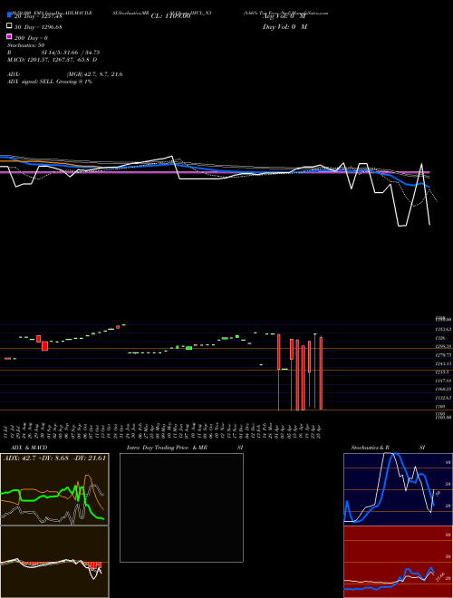
Task: Click the empty intraday trading price chart box
Action: point(181,507)
